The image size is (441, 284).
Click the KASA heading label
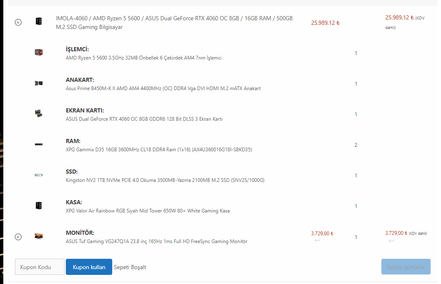(x=74, y=203)
